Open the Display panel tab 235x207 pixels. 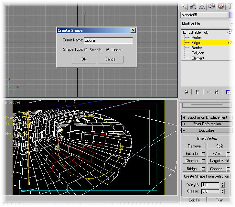pyautogui.click(x=221, y=6)
